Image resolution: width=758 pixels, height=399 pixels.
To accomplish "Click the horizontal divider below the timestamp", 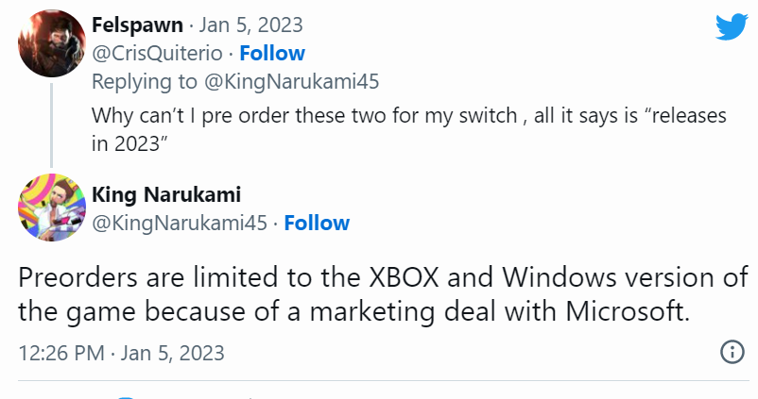I will click(x=383, y=381).
